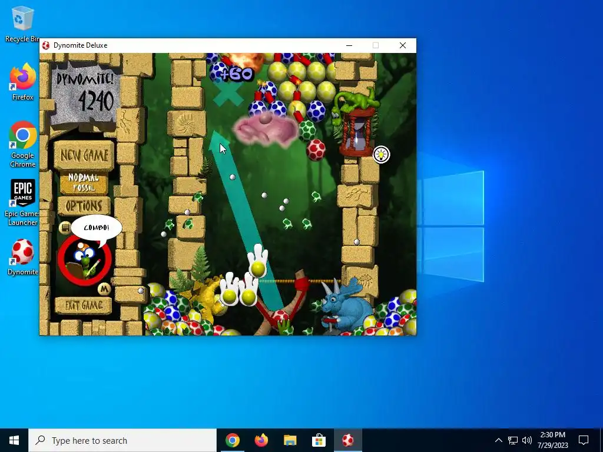Click the red spotted egg in slingshot
This screenshot has width=603, height=452.
(x=280, y=316)
